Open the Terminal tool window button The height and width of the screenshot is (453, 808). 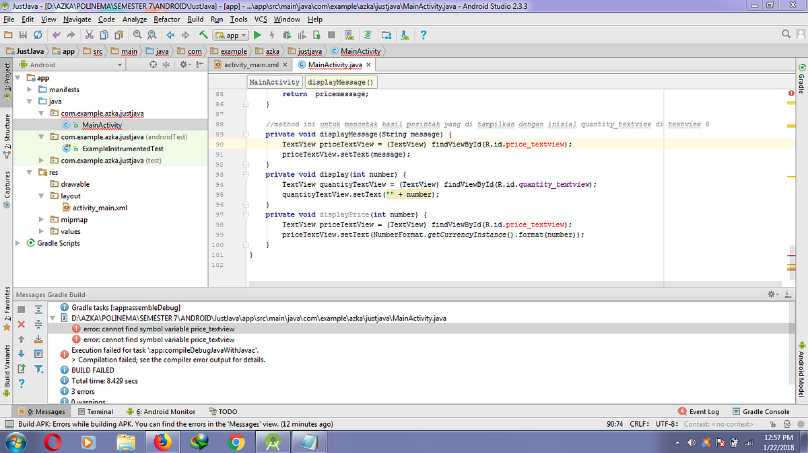click(96, 411)
